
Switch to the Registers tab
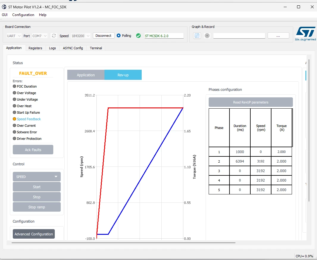(35, 48)
